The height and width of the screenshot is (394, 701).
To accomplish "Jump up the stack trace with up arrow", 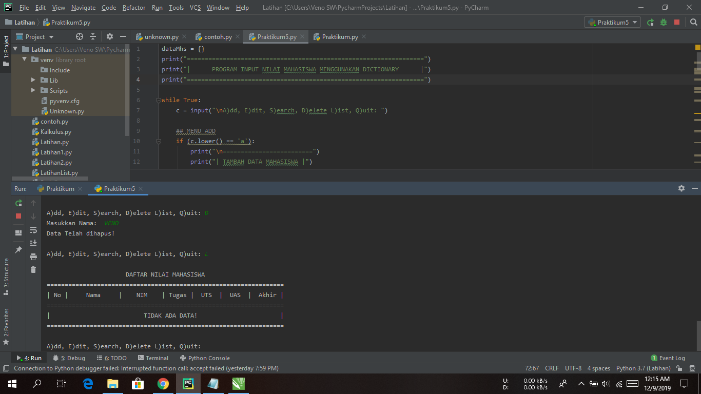I will click(x=33, y=203).
